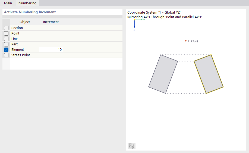Image resolution: width=249 pixels, height=153 pixels.
Task: Click the red point P (Y,Z) marker
Action: [x=186, y=41]
